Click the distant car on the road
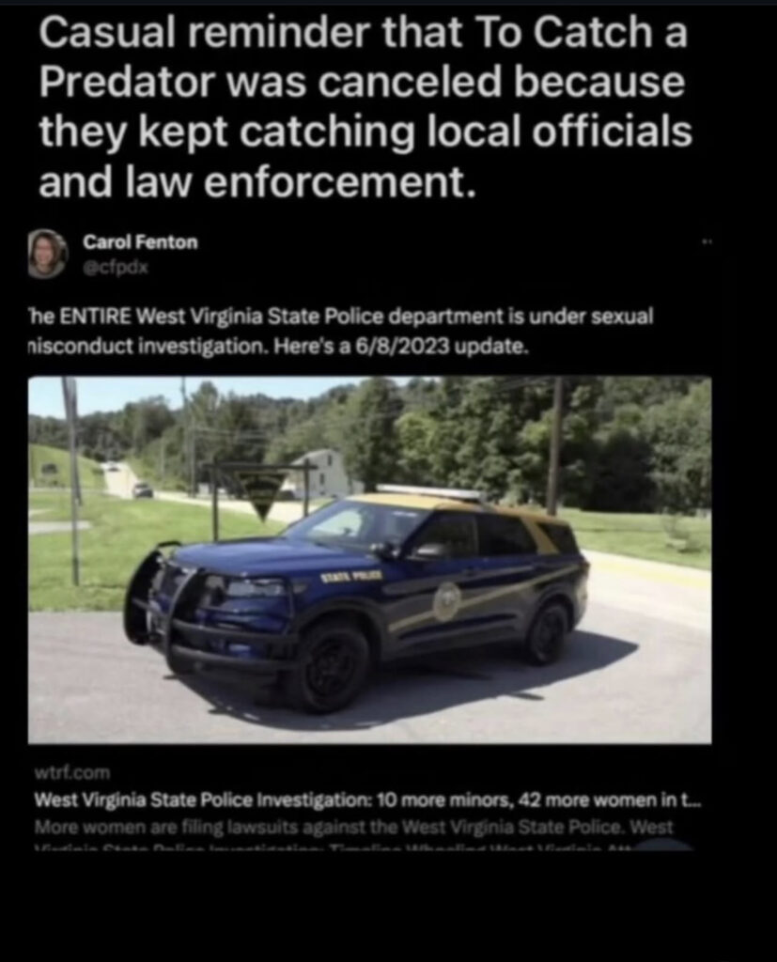Screen dimensions: 777x962 (x=143, y=489)
